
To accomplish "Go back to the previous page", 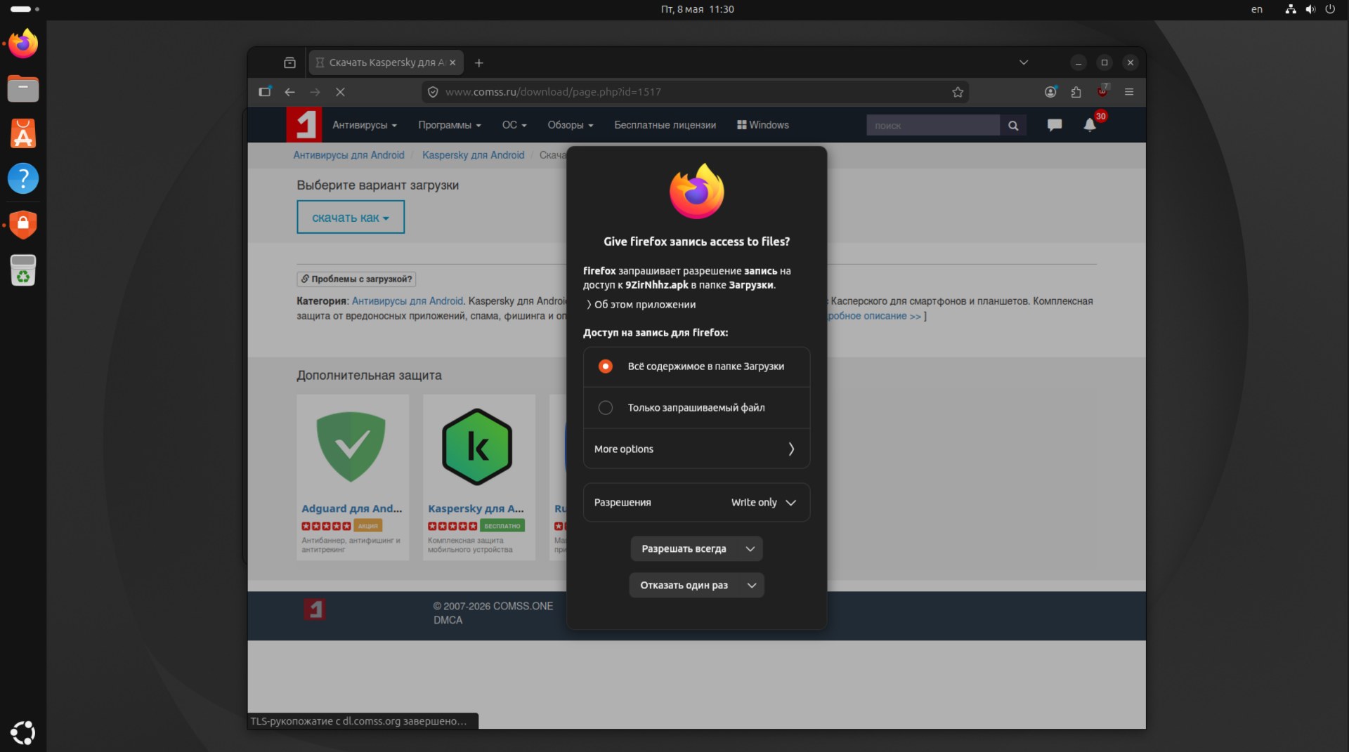I will point(289,92).
